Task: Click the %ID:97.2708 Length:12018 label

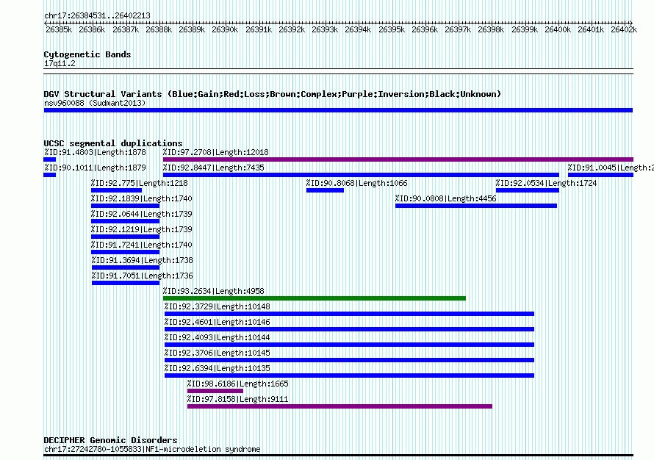Action: click(x=215, y=152)
